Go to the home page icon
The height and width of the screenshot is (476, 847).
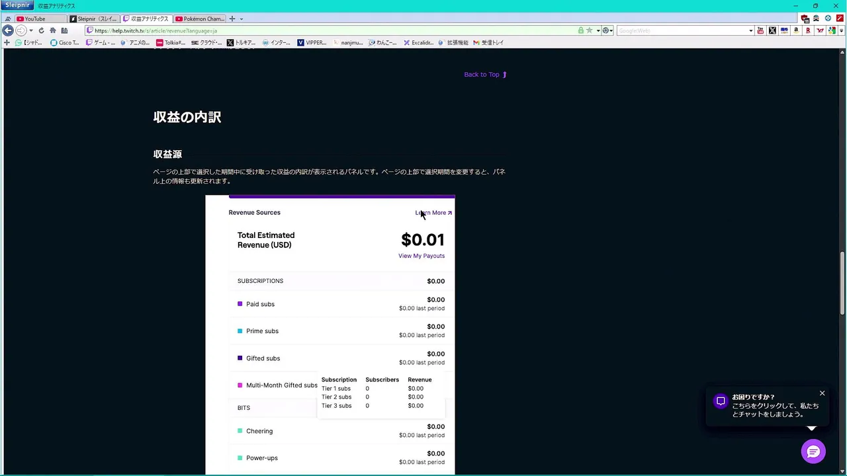point(53,30)
